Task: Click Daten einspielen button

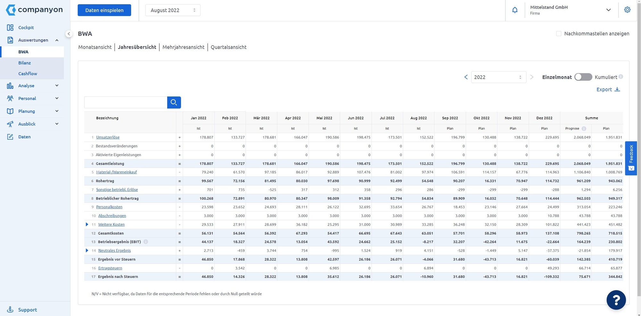Action: pyautogui.click(x=104, y=10)
